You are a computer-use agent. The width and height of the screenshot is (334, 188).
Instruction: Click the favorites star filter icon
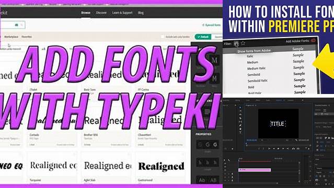point(243,43)
